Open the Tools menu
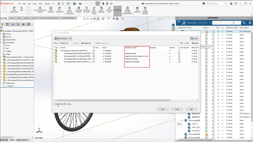Screen dimensions: 253x142 (40, 3)
